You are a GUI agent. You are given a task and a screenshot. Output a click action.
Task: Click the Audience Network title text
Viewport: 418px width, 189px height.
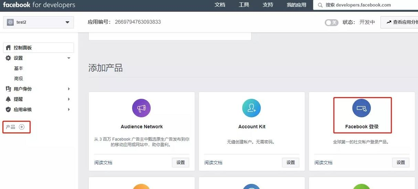tap(142, 127)
